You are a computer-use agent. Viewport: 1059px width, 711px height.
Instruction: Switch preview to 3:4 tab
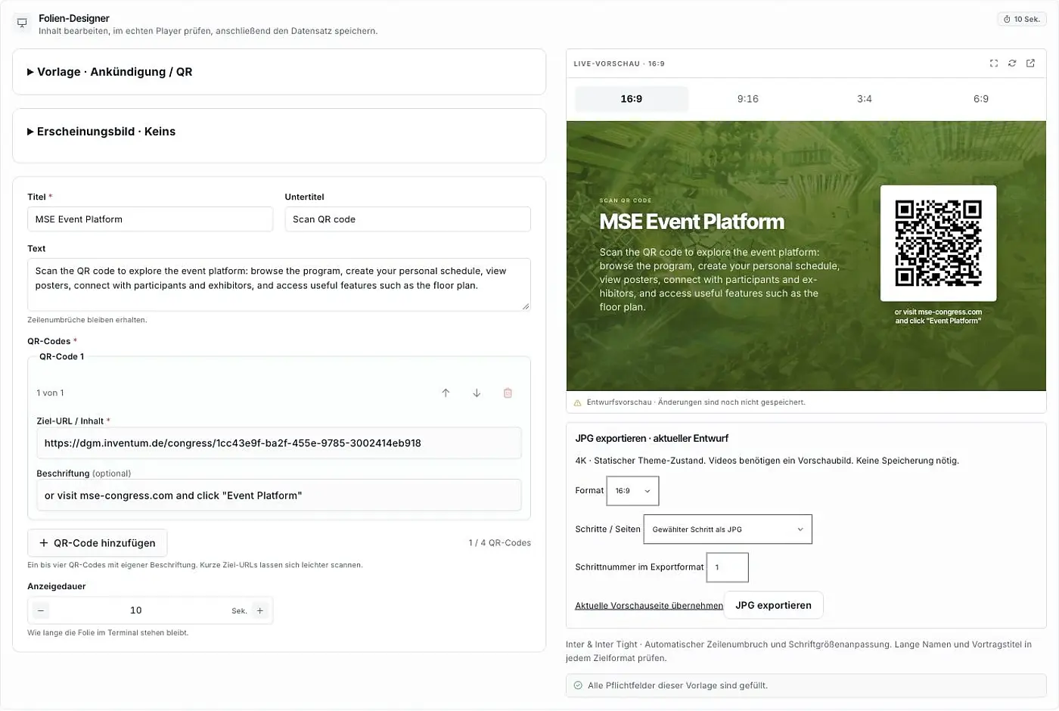865,99
